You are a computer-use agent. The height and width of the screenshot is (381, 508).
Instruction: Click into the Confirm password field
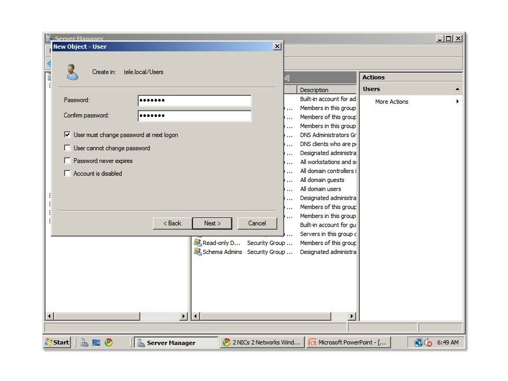[x=194, y=115]
